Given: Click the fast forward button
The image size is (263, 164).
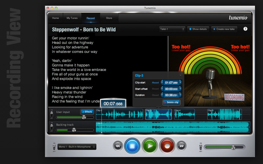Looking at the screenshot, I should click(181, 146).
